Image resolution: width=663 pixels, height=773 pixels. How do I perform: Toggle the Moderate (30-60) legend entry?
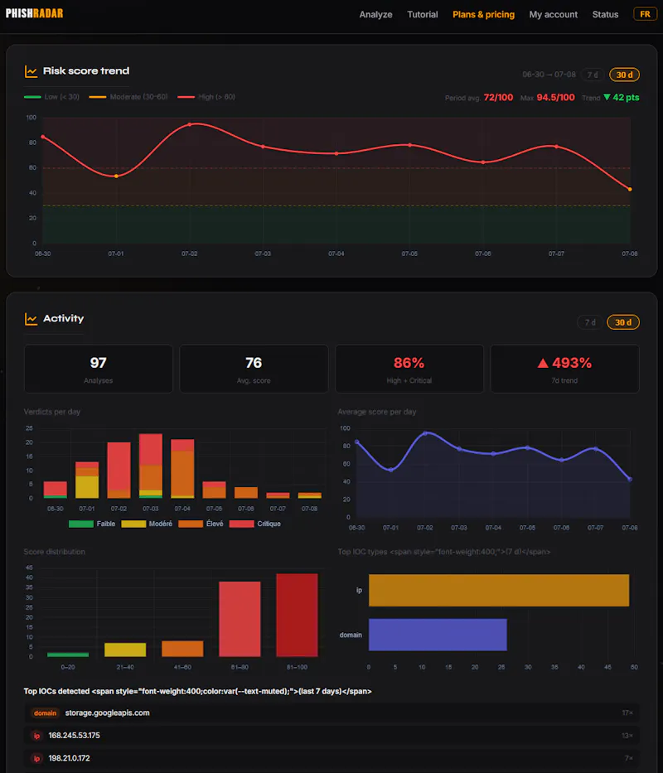point(128,97)
